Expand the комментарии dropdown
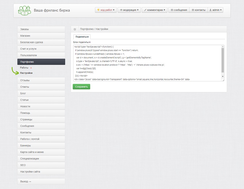This screenshot has width=244, height=189. point(154,10)
